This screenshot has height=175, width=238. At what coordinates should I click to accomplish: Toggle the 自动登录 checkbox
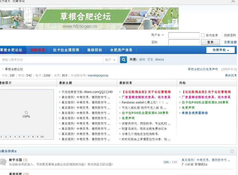click(x=203, y=35)
